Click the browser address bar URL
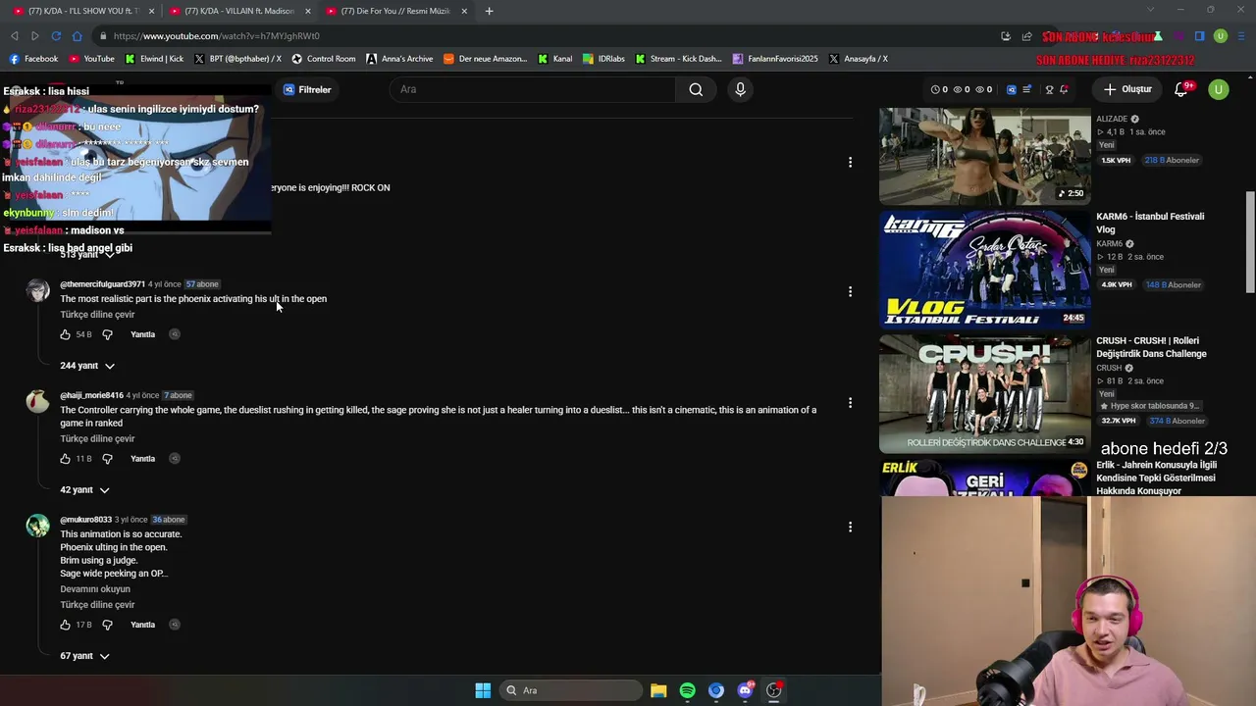The height and width of the screenshot is (706, 1256). point(216,36)
